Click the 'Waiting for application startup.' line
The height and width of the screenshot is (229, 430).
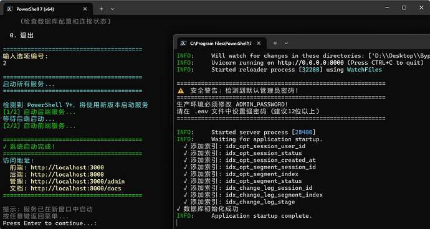pos(249,139)
